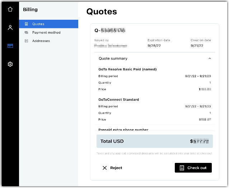
Task: Click the Total USD summary bar
Action: 155,141
